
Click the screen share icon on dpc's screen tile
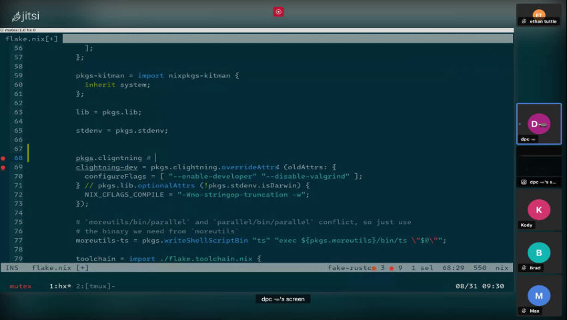click(x=524, y=182)
